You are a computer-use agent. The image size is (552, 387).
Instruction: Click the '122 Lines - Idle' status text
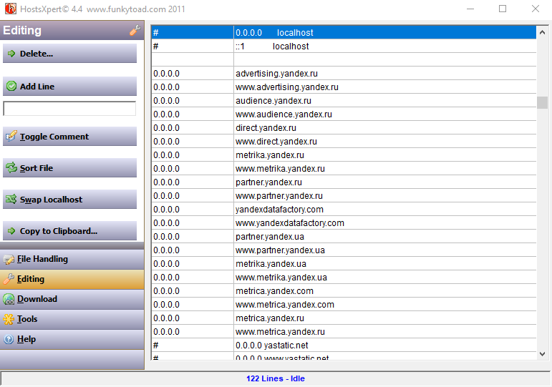click(x=276, y=378)
